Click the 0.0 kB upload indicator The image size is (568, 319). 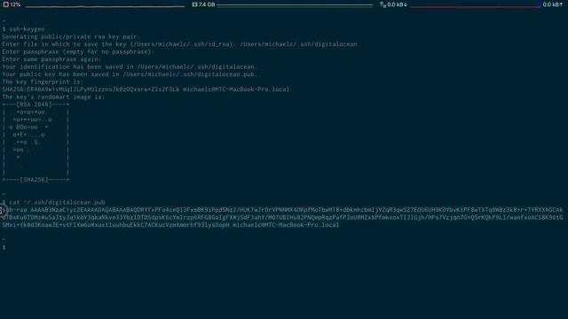point(552,4)
